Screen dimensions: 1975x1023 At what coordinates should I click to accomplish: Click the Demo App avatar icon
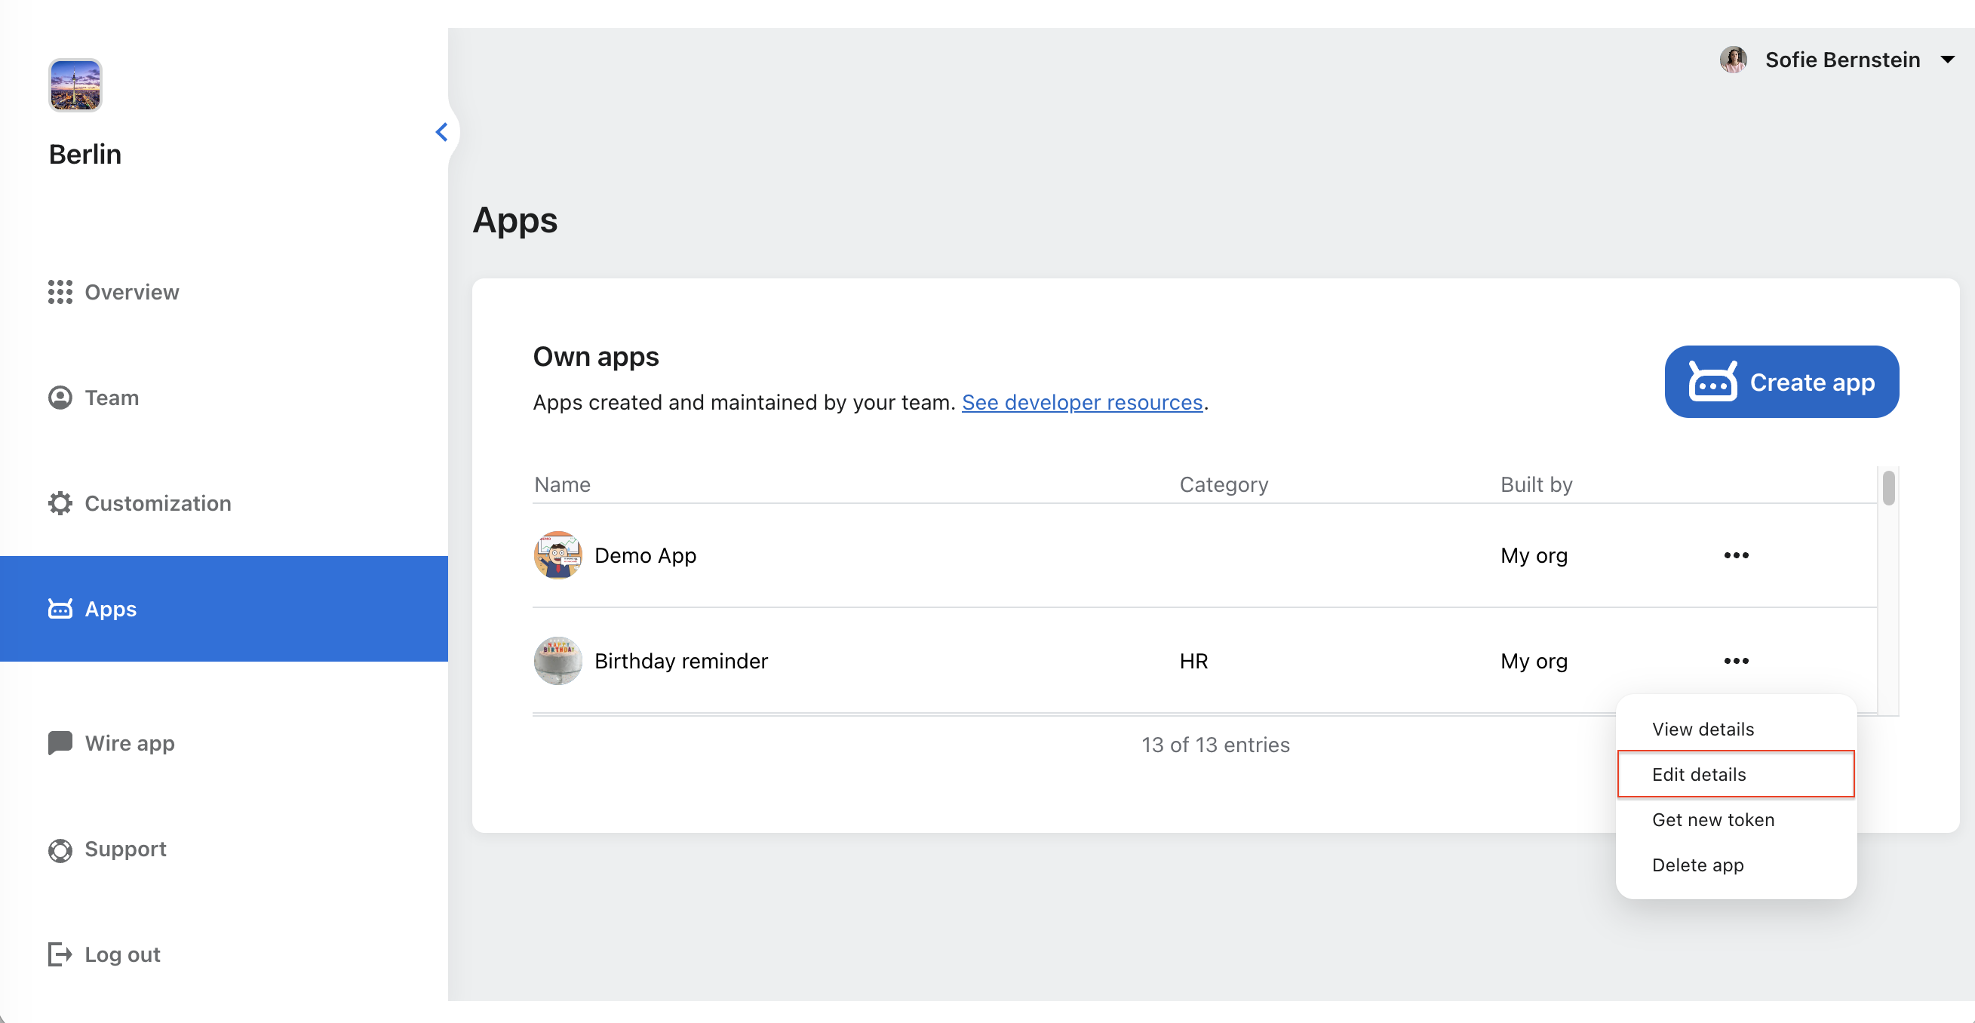[x=557, y=555]
